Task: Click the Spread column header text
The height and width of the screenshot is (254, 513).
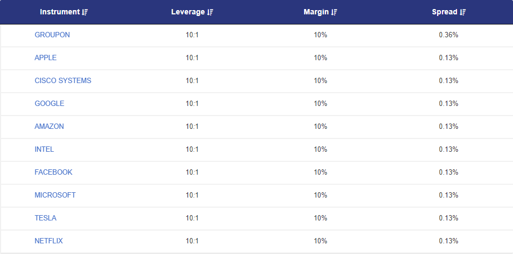Action: [x=445, y=12]
